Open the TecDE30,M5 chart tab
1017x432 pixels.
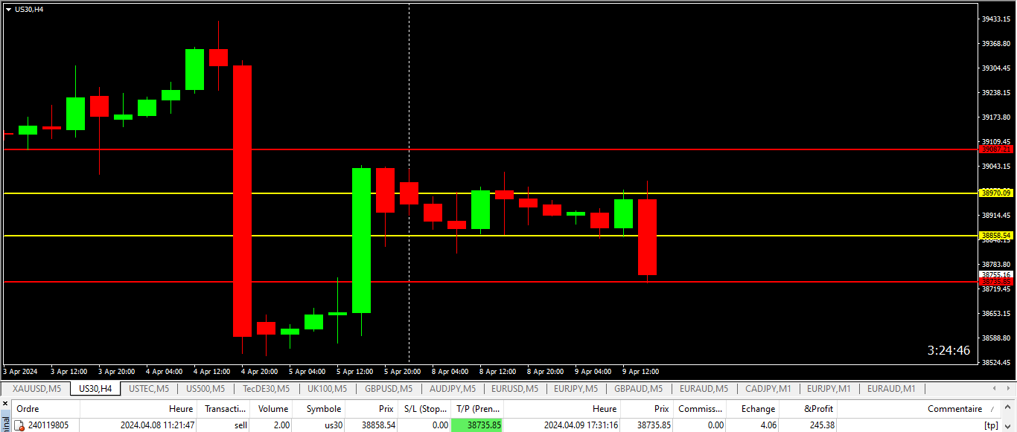point(268,388)
